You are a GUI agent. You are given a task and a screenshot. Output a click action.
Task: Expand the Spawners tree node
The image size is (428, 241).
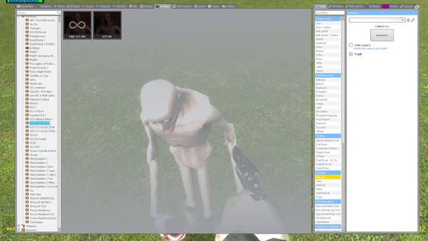pos(19,230)
